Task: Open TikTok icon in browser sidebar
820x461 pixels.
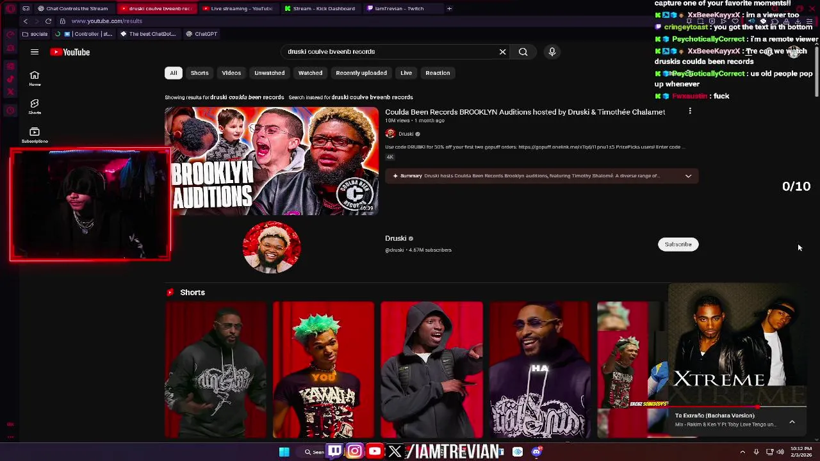Action: coord(10,79)
